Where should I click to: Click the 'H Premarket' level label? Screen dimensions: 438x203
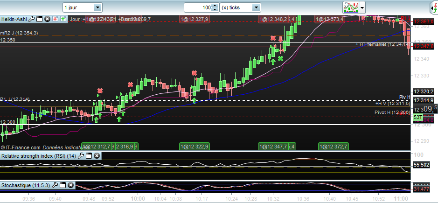(x=382, y=44)
